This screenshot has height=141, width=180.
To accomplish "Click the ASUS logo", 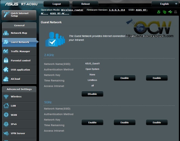I will point(12,4).
